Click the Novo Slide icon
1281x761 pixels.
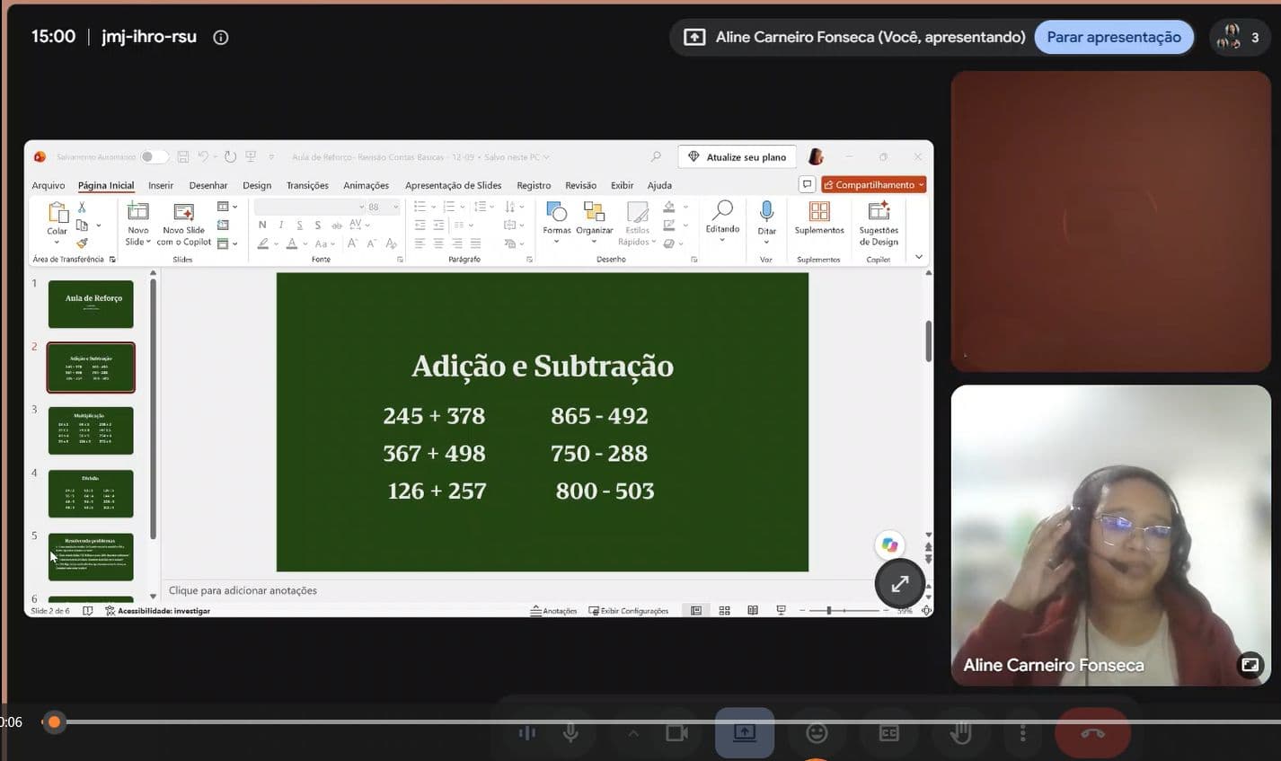[137, 212]
